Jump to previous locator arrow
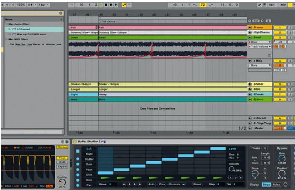The image size is (295, 190). pos(249,21)
